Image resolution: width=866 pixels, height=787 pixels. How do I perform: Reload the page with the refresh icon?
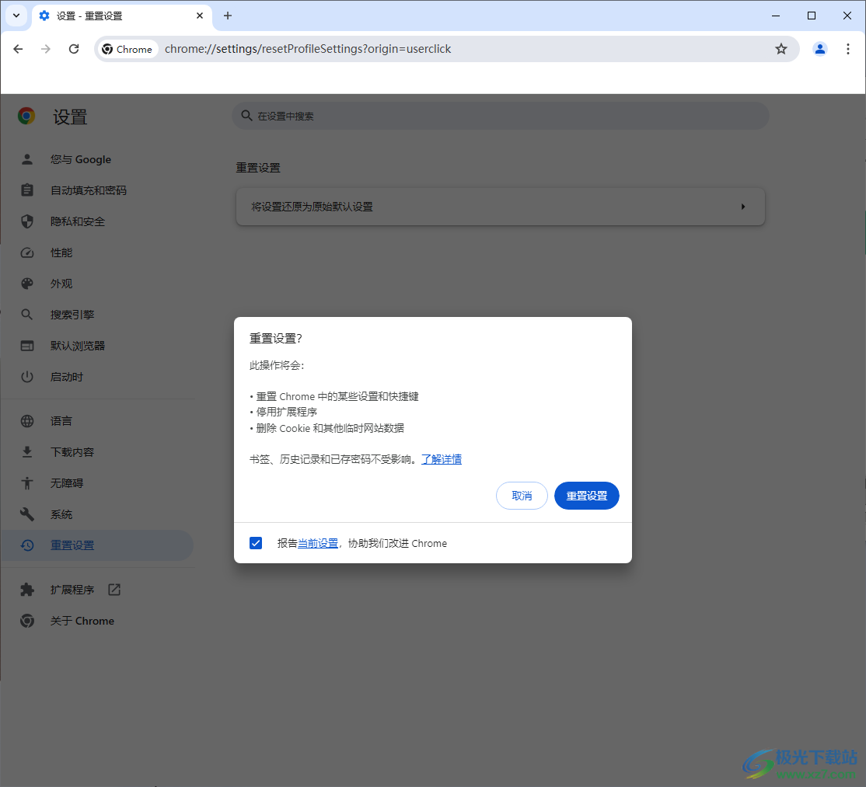click(74, 49)
